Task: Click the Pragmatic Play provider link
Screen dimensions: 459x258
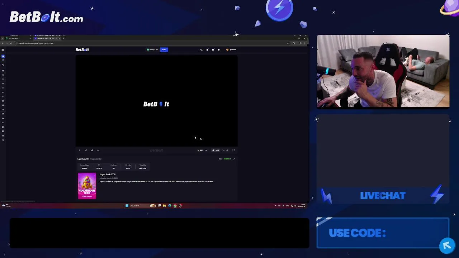Action: coord(96,159)
